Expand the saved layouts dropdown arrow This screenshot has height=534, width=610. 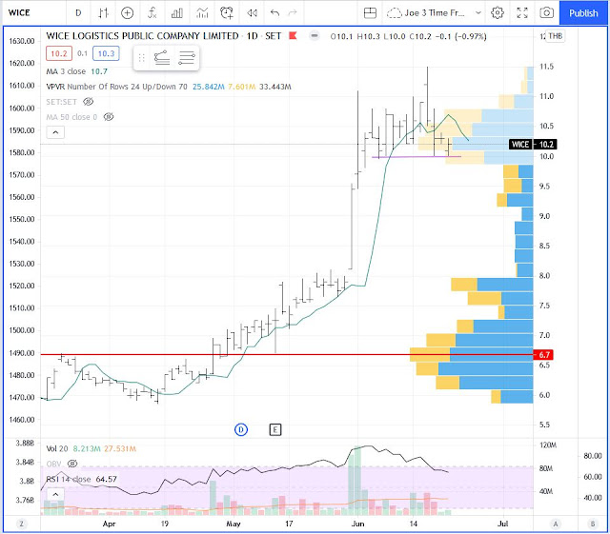(x=478, y=13)
